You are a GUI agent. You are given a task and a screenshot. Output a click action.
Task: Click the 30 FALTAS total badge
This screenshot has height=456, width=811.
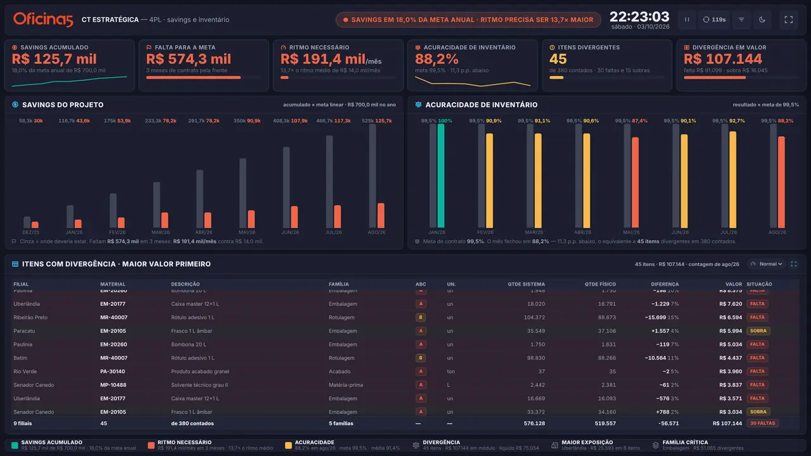pos(762,423)
